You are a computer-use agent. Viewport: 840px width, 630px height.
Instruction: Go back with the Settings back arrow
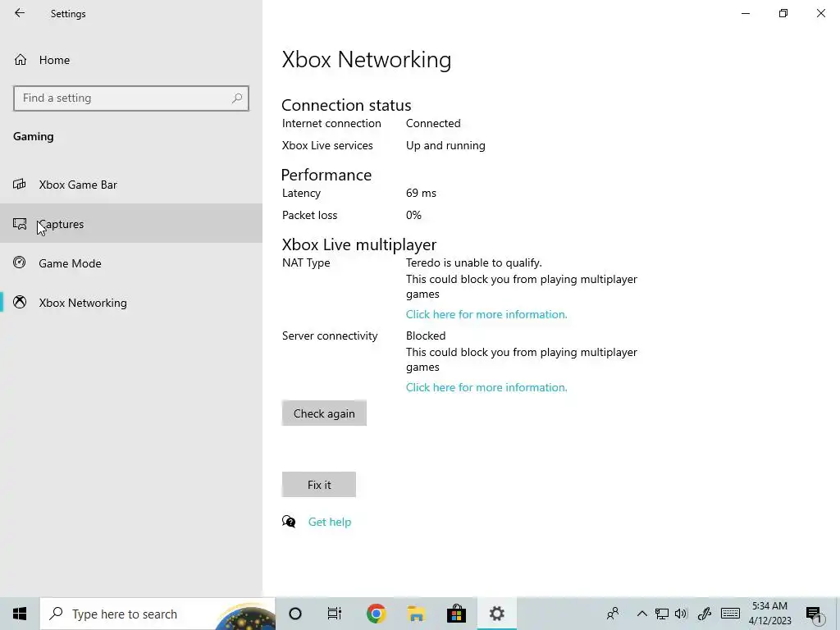click(20, 13)
